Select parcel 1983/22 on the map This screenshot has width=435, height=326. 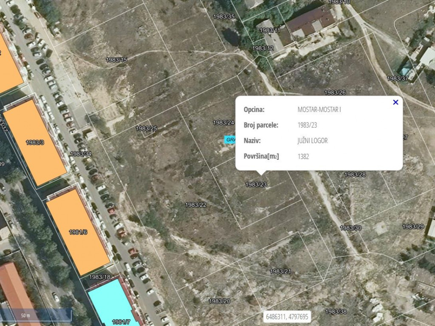click(x=196, y=205)
